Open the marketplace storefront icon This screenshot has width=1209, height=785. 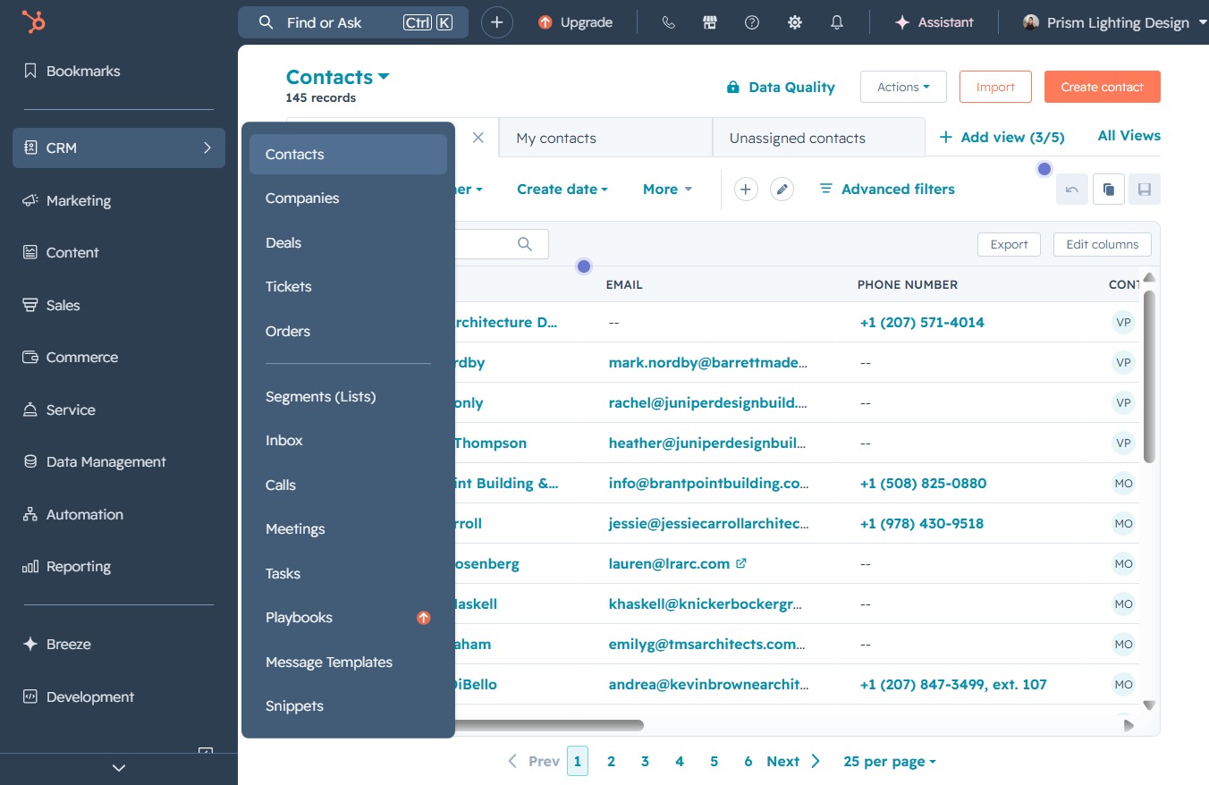click(710, 22)
